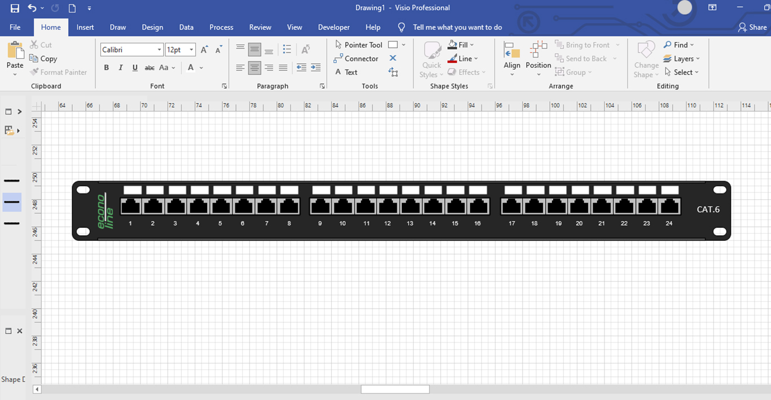Switch to the Design tab

[x=152, y=27]
